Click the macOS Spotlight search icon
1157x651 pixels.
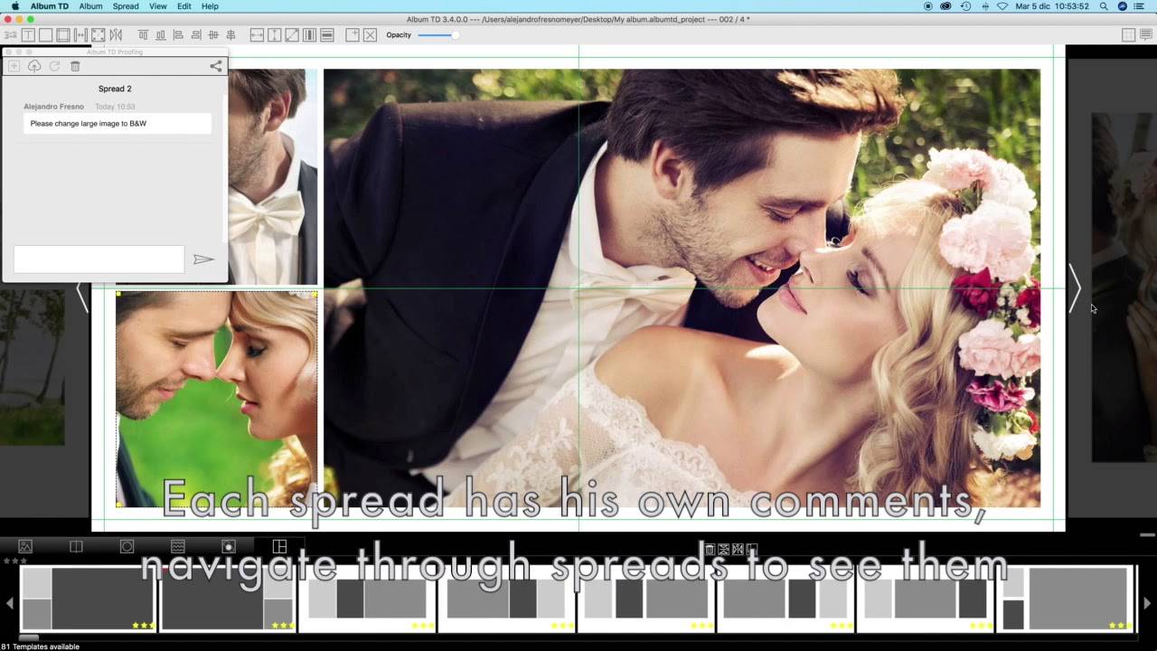coord(1104,6)
